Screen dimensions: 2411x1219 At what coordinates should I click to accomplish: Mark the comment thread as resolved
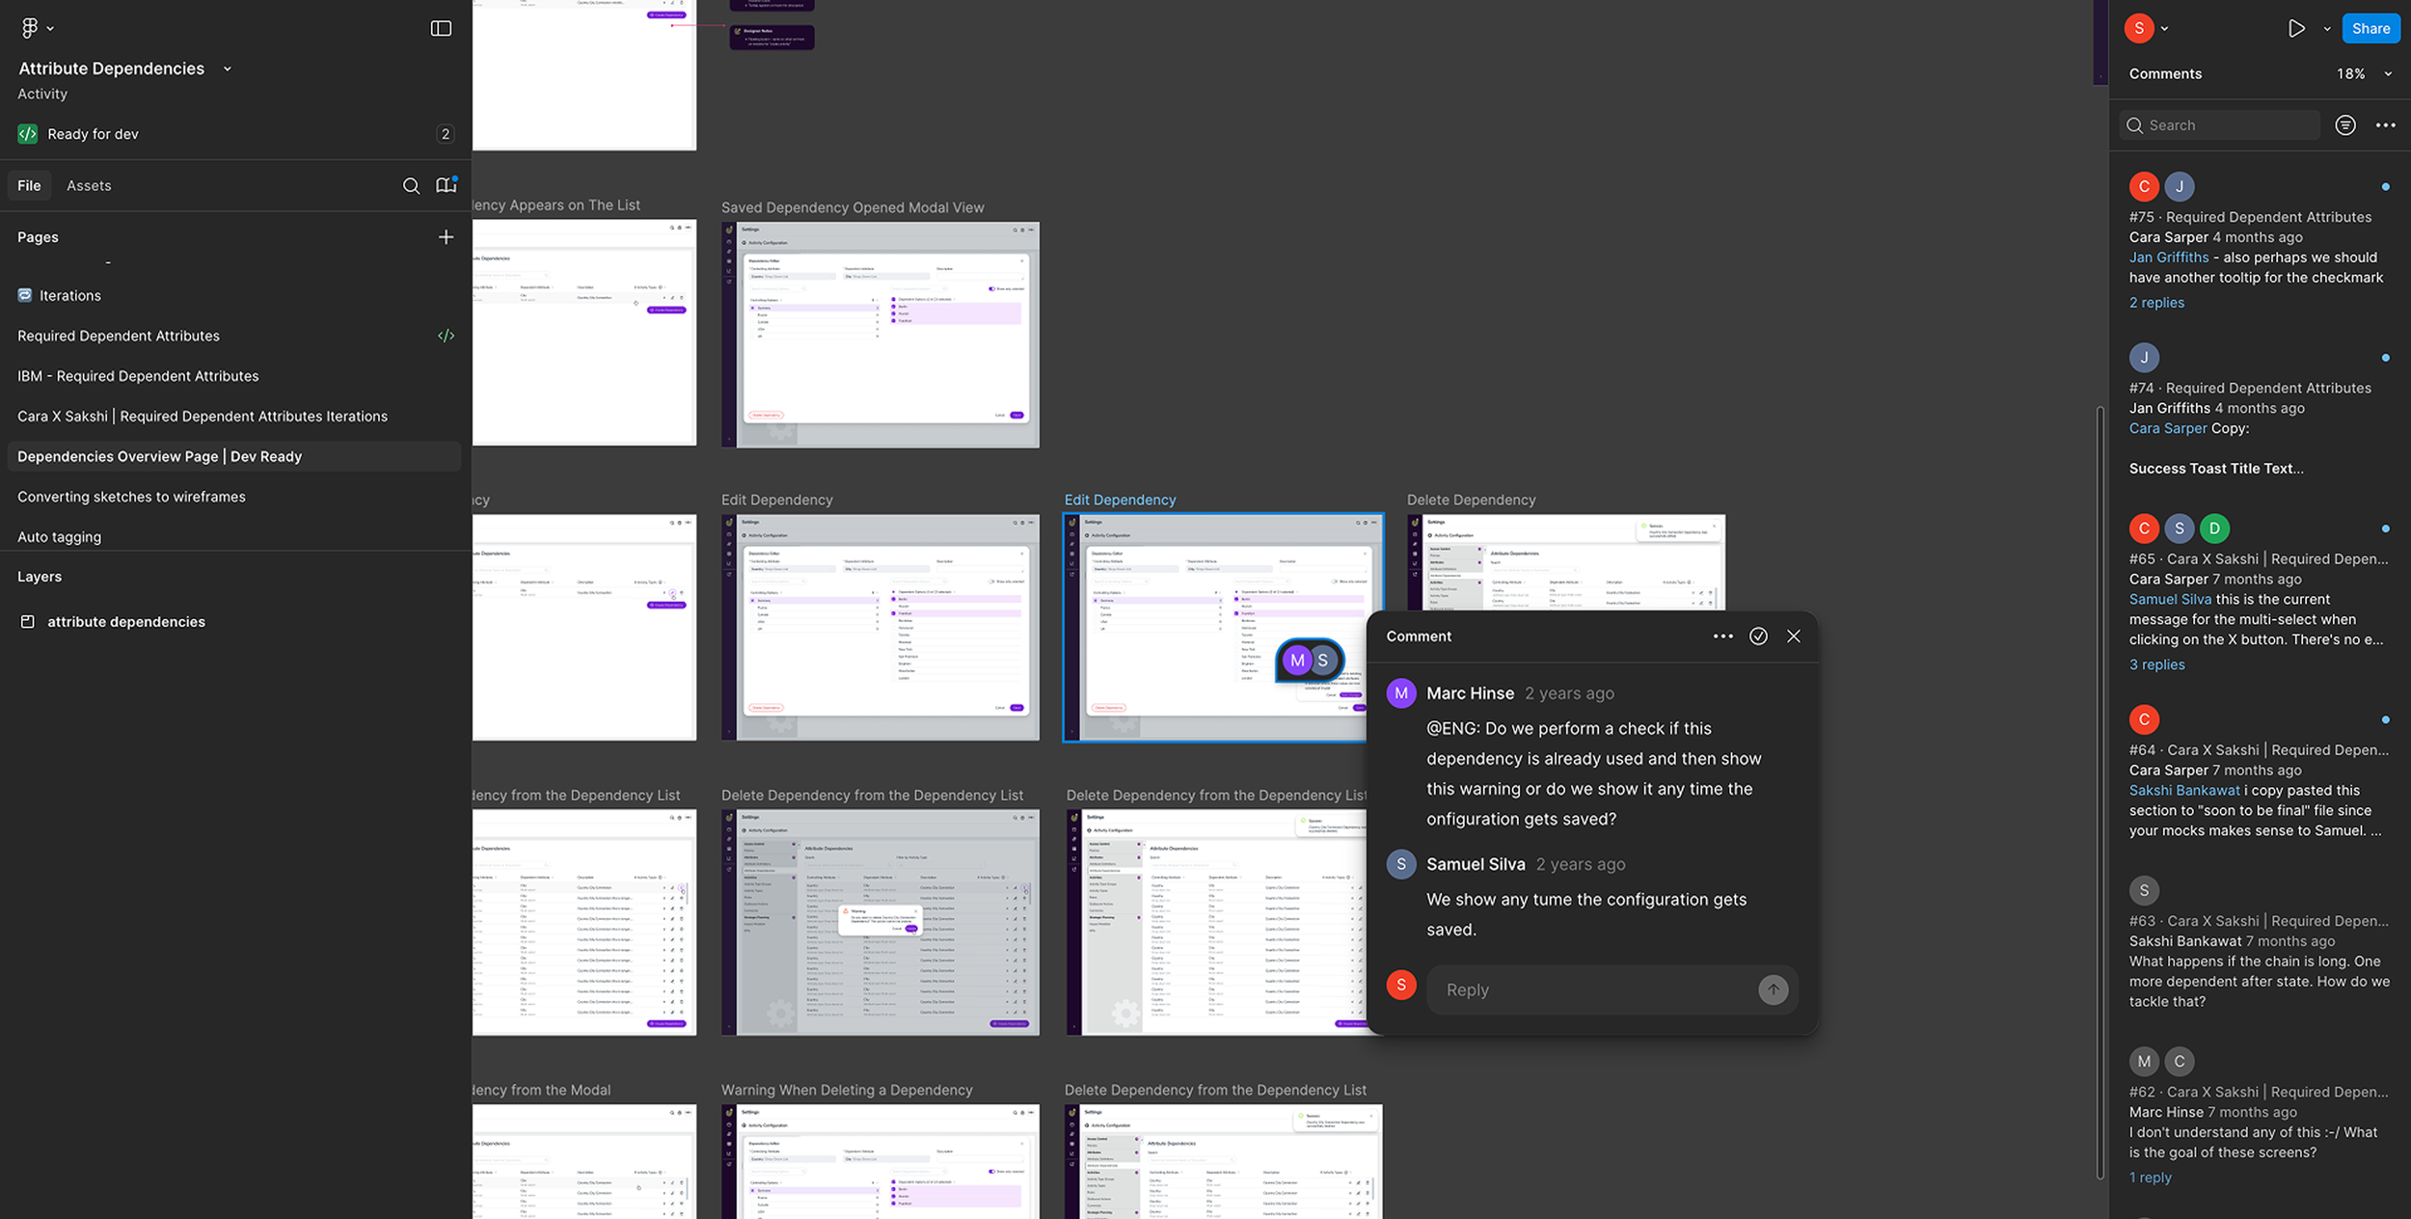pyautogui.click(x=1758, y=637)
